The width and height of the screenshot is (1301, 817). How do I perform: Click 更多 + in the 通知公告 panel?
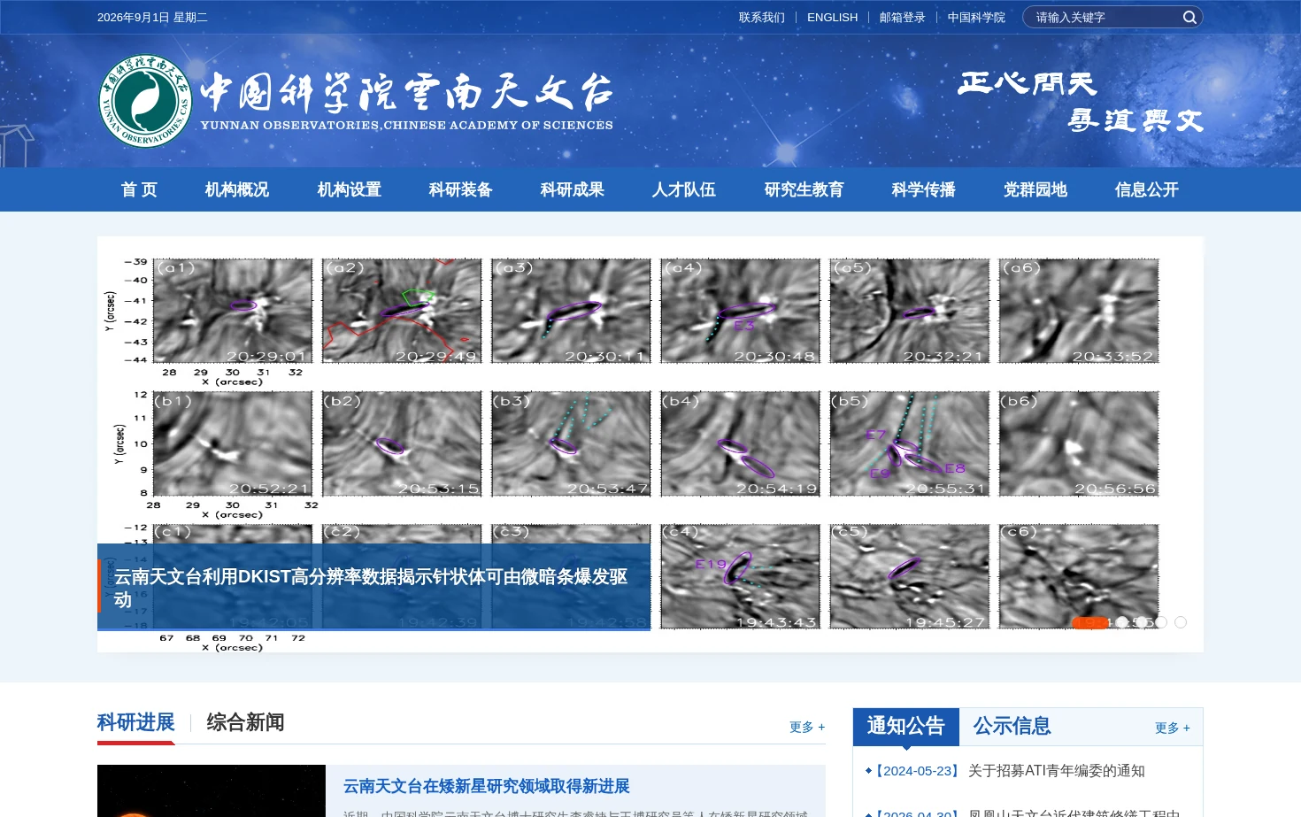[1173, 728]
